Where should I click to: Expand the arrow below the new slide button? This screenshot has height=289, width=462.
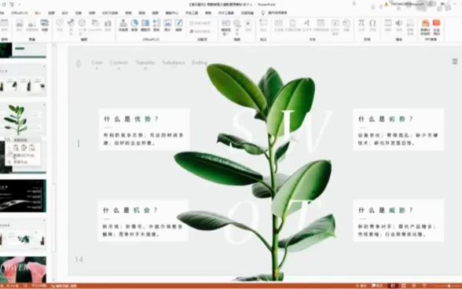[45, 33]
